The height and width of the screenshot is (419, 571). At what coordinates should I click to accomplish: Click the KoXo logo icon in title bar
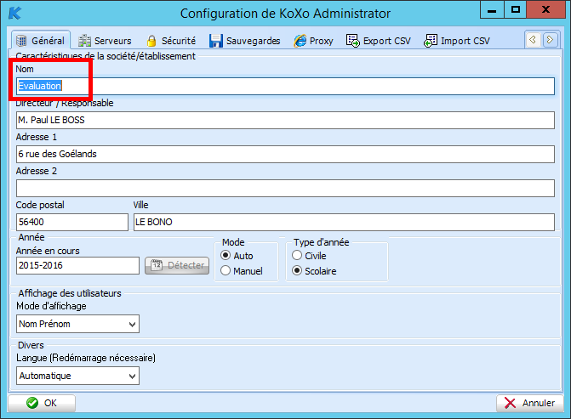coord(14,13)
